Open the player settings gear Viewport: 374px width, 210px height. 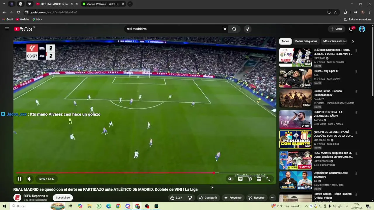click(250, 179)
